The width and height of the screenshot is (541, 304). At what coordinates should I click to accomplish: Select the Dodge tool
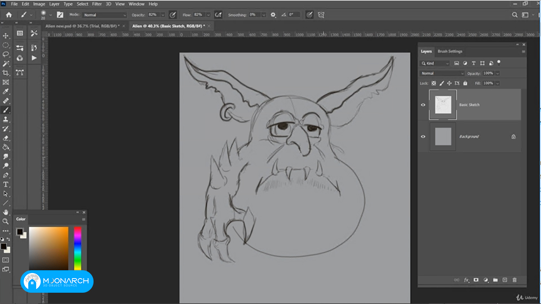pyautogui.click(x=6, y=166)
